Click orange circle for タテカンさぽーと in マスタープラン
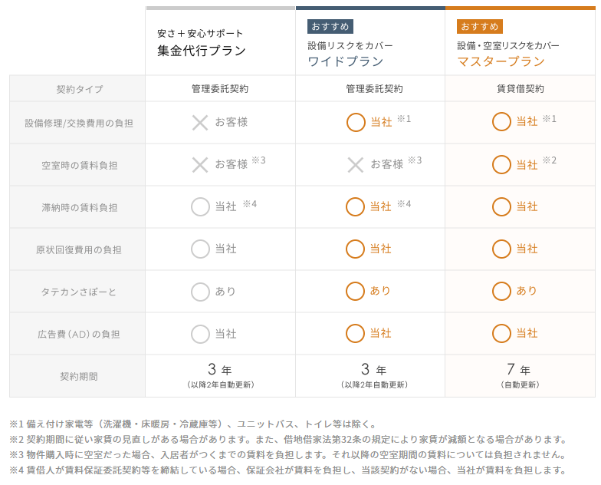 (x=501, y=292)
